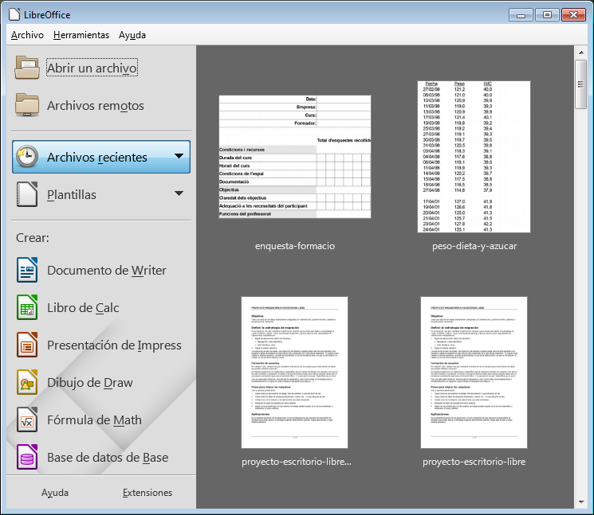Select the Archivos recientes button label
Image resolution: width=594 pixels, height=515 pixels.
(97, 157)
